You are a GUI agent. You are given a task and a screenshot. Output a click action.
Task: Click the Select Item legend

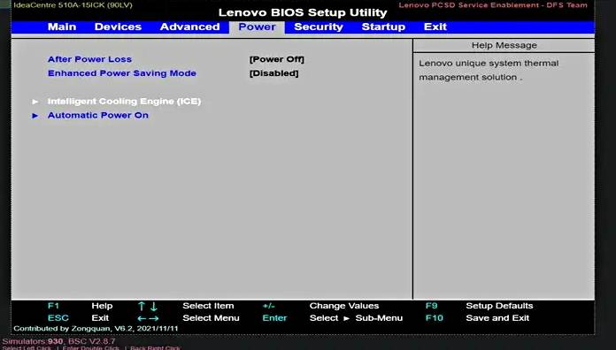pos(208,306)
